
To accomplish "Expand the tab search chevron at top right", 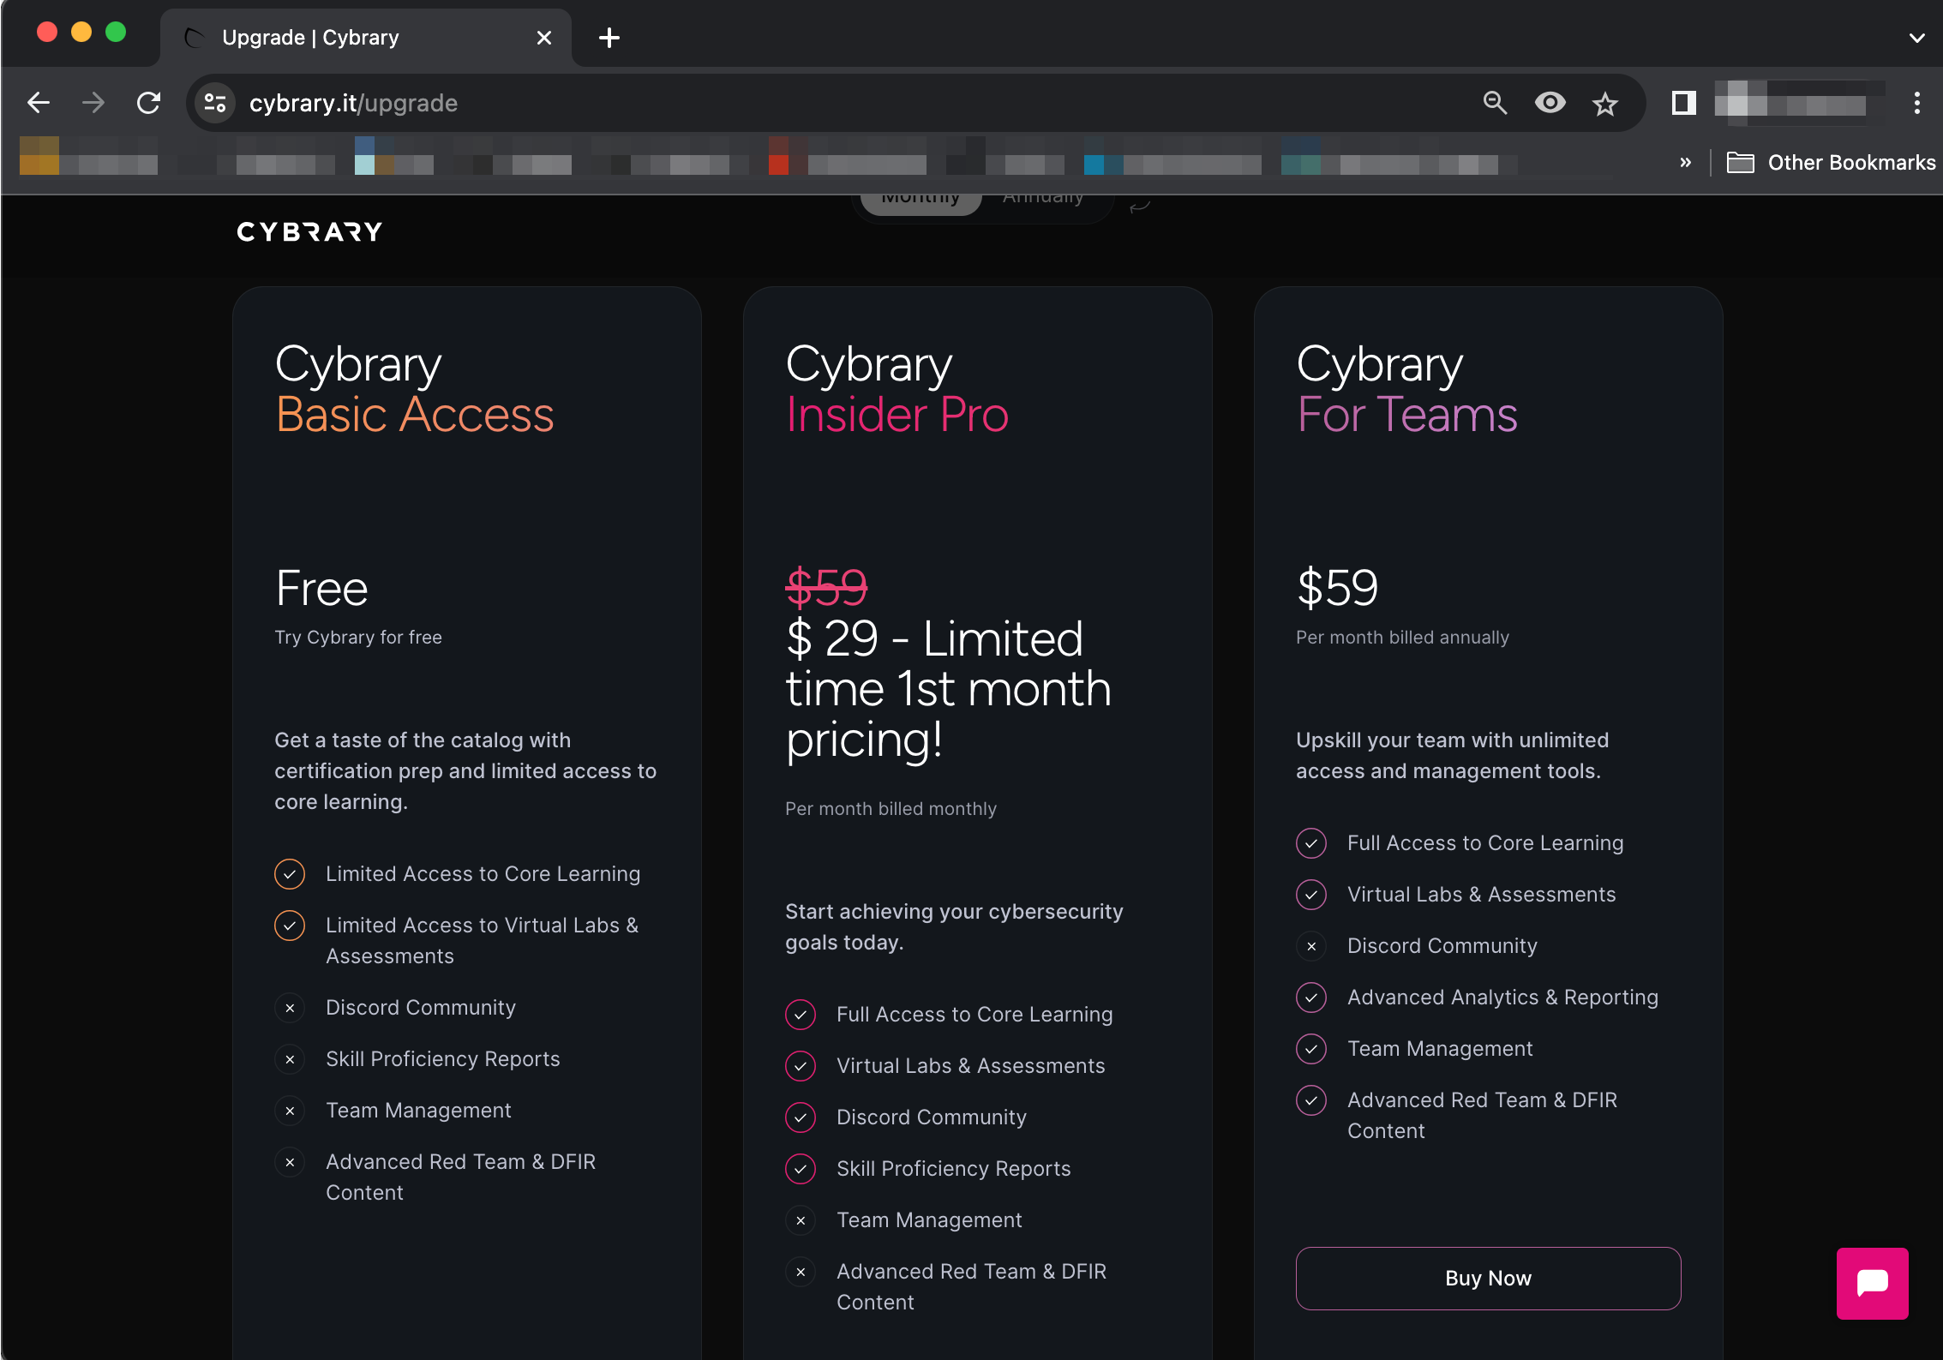I will point(1916,38).
